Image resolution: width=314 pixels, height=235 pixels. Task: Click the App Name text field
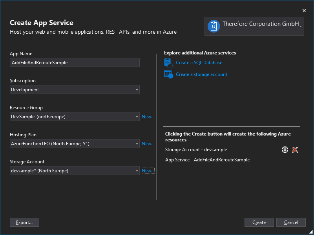[x=75, y=63]
